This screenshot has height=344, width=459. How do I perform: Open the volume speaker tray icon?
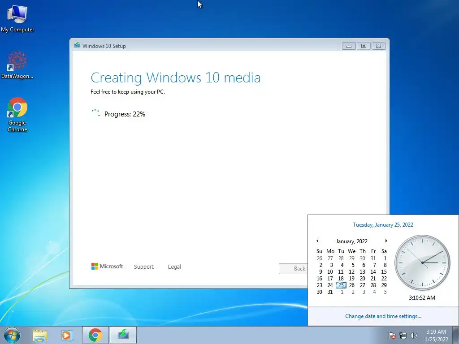414,335
